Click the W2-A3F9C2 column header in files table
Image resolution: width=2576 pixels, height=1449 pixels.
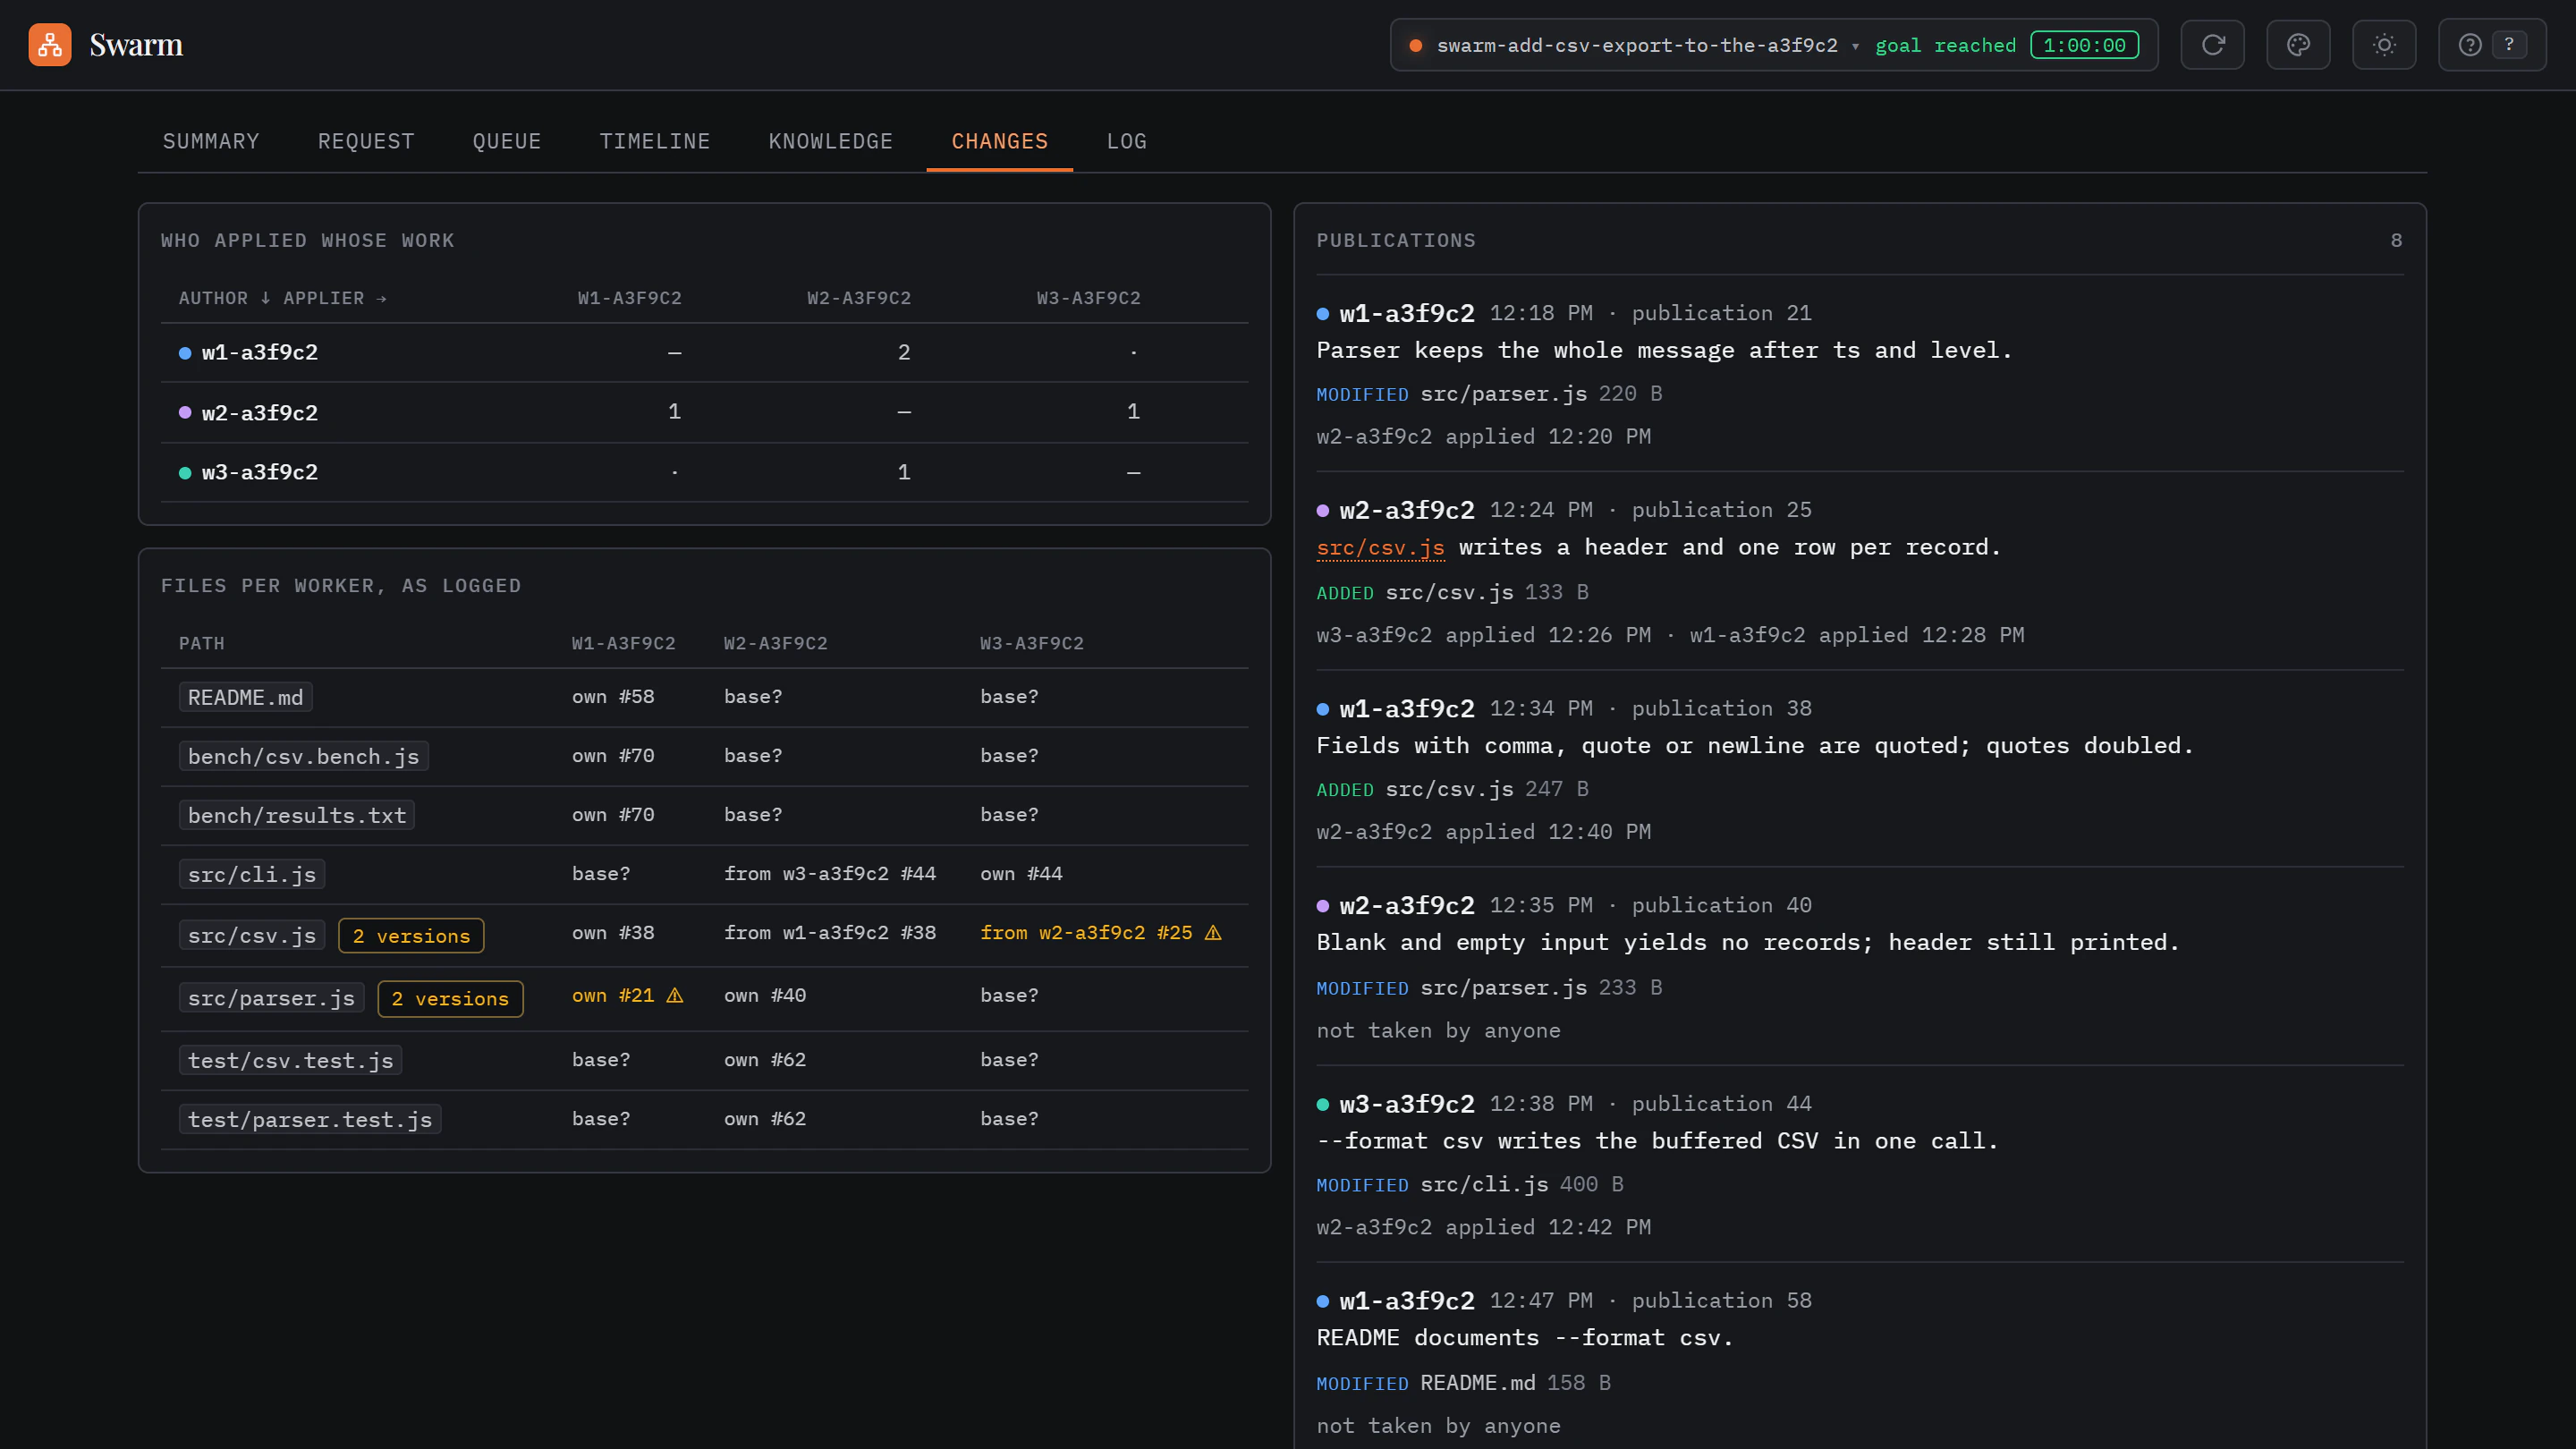[x=776, y=644]
